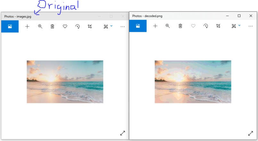Add images.jpg to favorites with heart icon
The width and height of the screenshot is (258, 141).
pyautogui.click(x=65, y=26)
